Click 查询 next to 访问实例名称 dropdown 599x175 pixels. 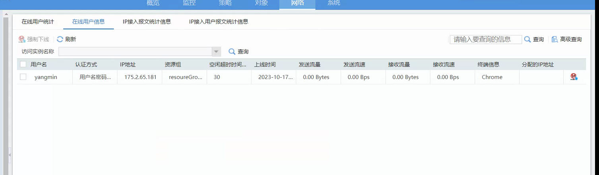tap(238, 51)
